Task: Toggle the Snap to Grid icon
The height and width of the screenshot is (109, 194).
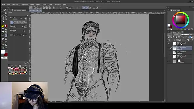Action: point(90,8)
